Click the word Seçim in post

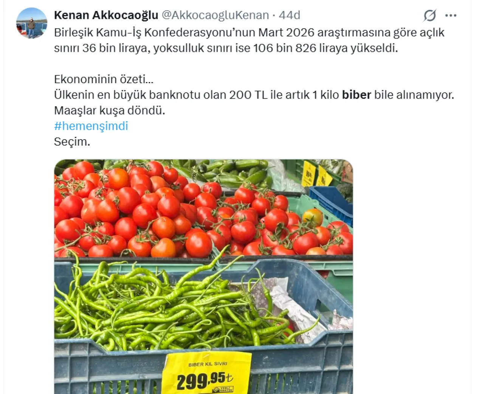(72, 142)
